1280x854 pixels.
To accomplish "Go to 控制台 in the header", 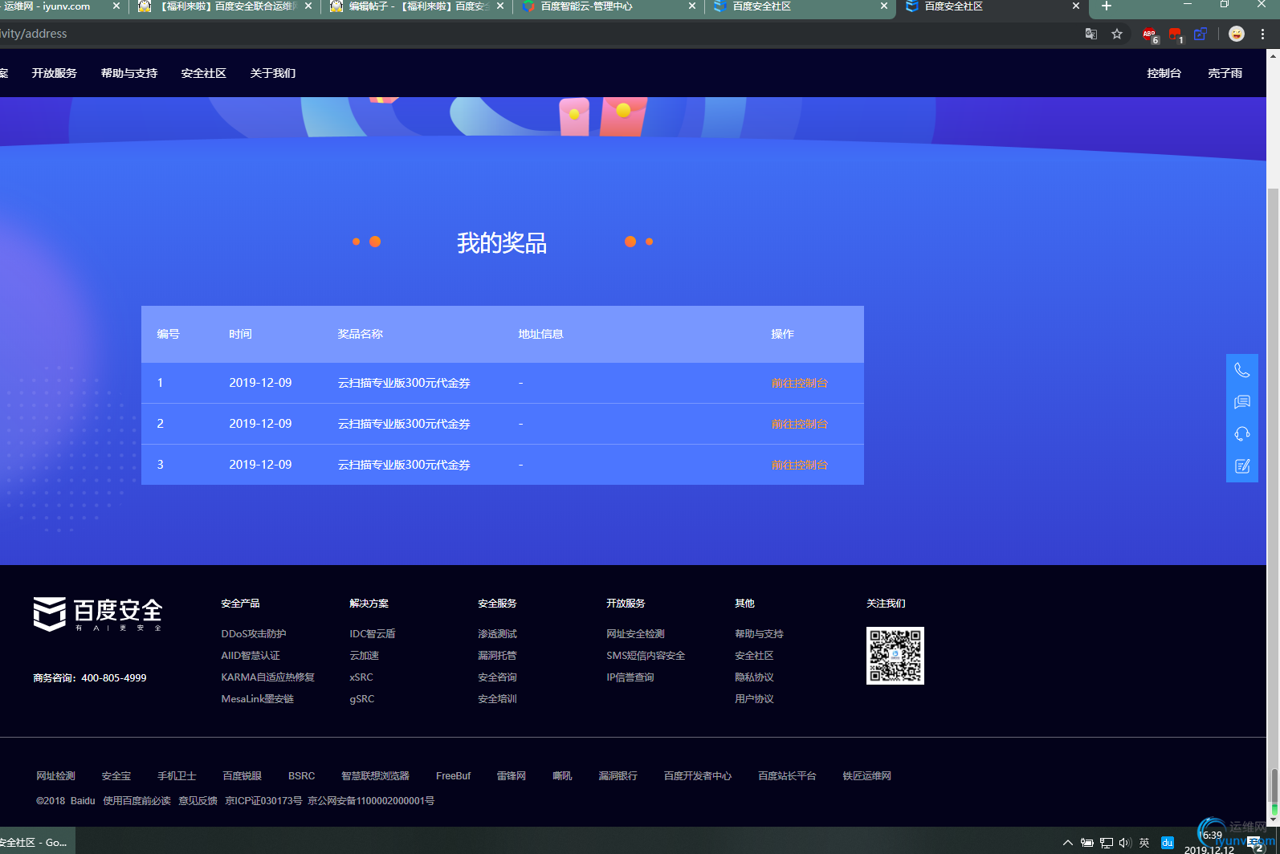I will (1164, 73).
